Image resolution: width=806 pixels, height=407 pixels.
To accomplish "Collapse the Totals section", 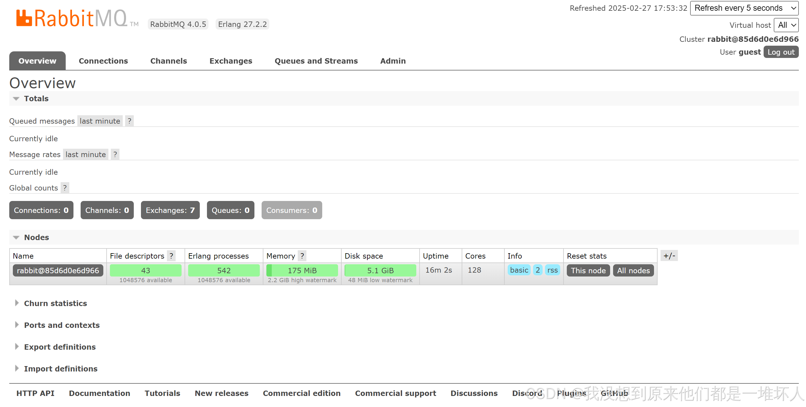I will pos(36,99).
